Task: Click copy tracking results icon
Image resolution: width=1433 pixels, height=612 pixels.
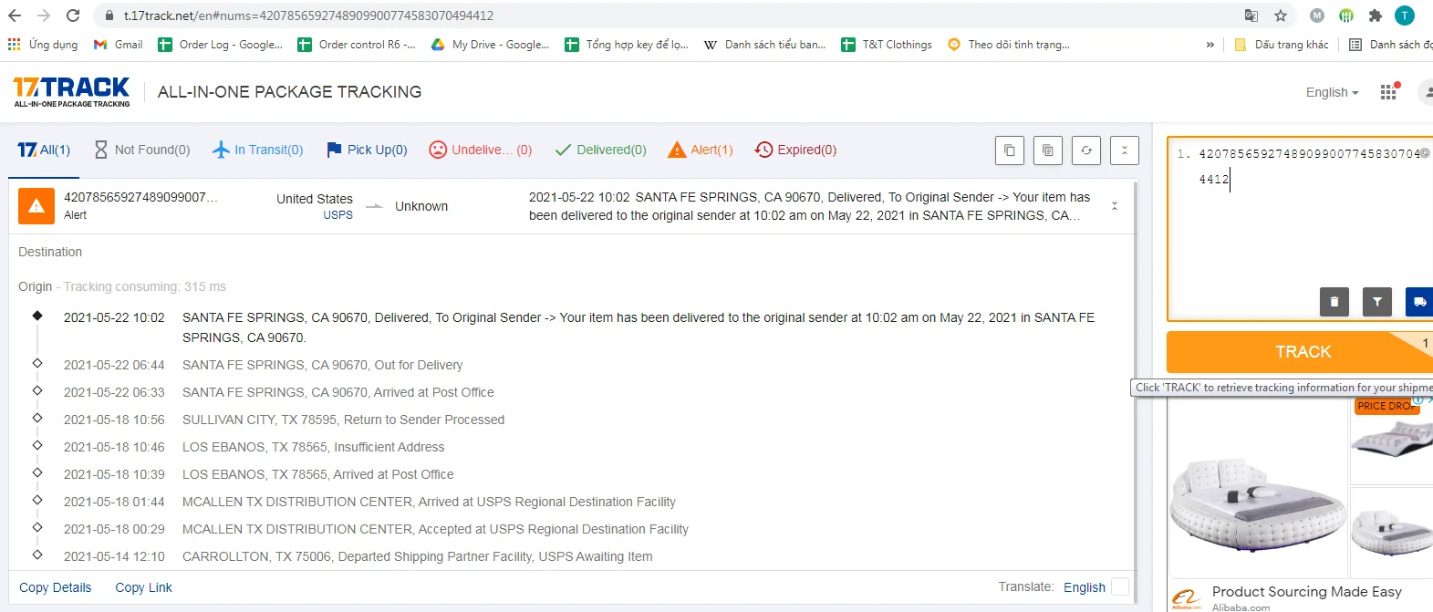Action: [x=1010, y=150]
